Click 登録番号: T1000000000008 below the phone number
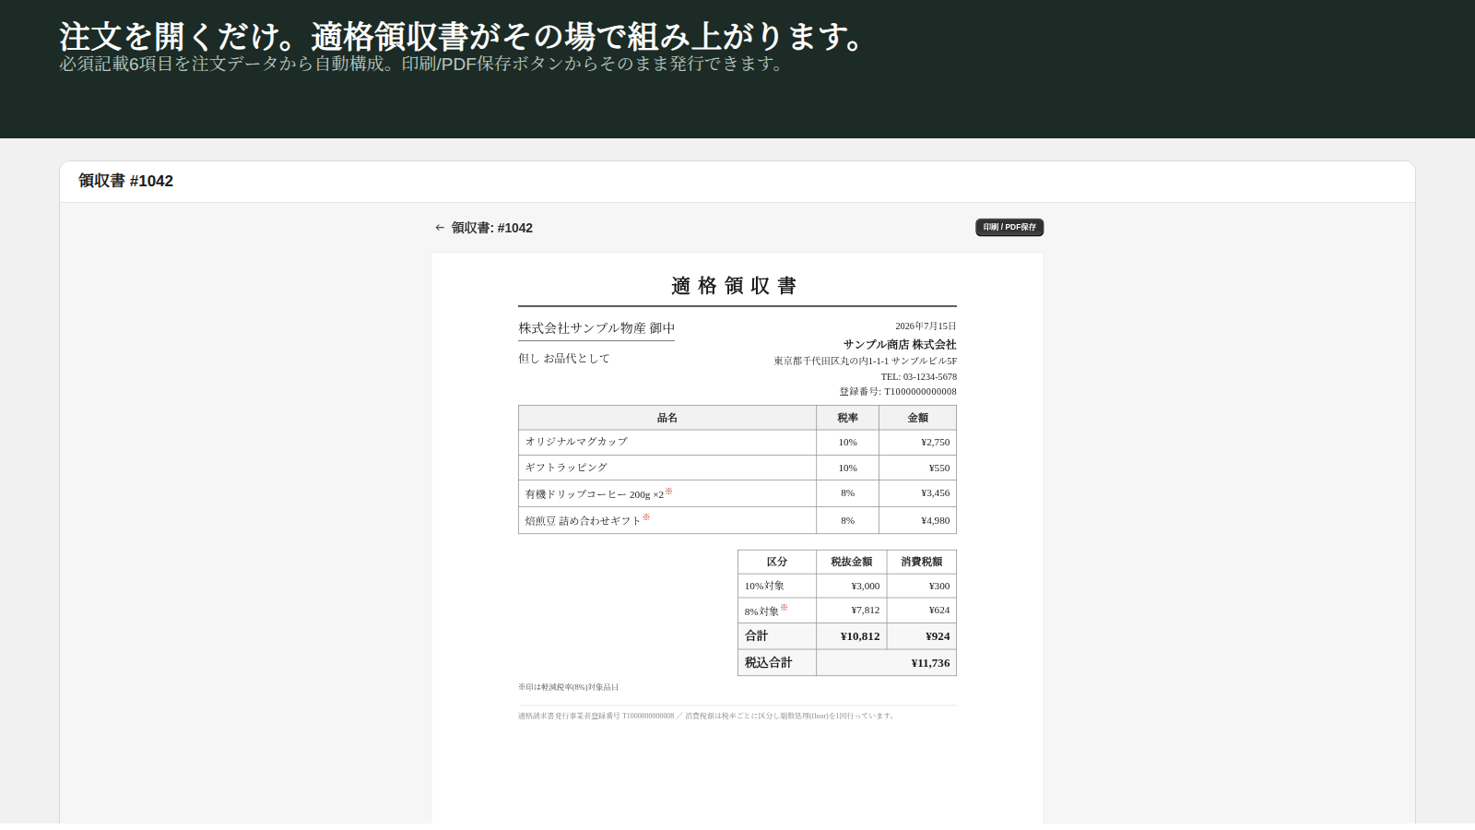The image size is (1475, 830). pyautogui.click(x=898, y=392)
